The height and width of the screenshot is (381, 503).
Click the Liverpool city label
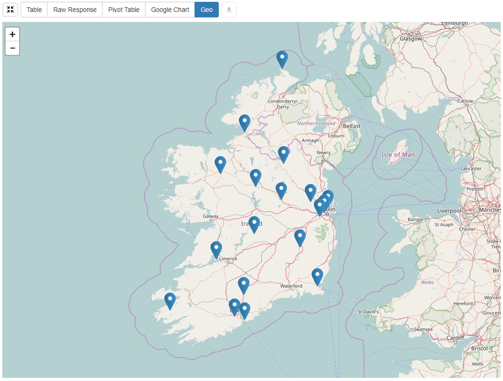[x=449, y=211]
